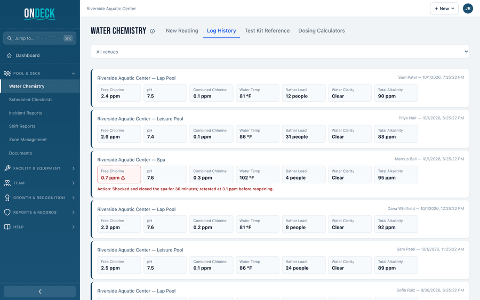Click the Sofia Ruiz 9/30/2026 timestamp

pyautogui.click(x=430, y=290)
